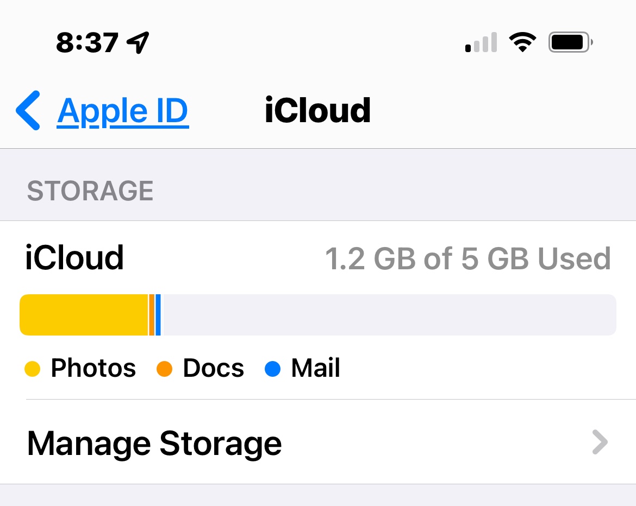Tap the battery indicator icon
636x506 pixels.
click(x=570, y=42)
